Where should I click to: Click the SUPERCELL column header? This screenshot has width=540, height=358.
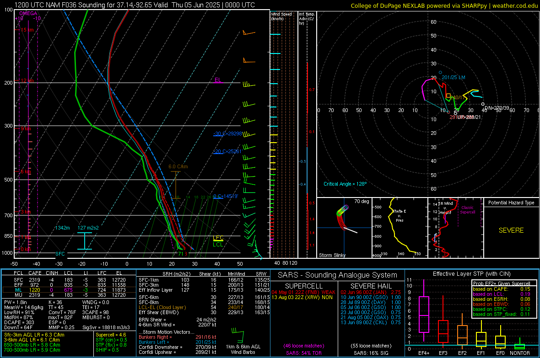pyautogui.click(x=304, y=286)
